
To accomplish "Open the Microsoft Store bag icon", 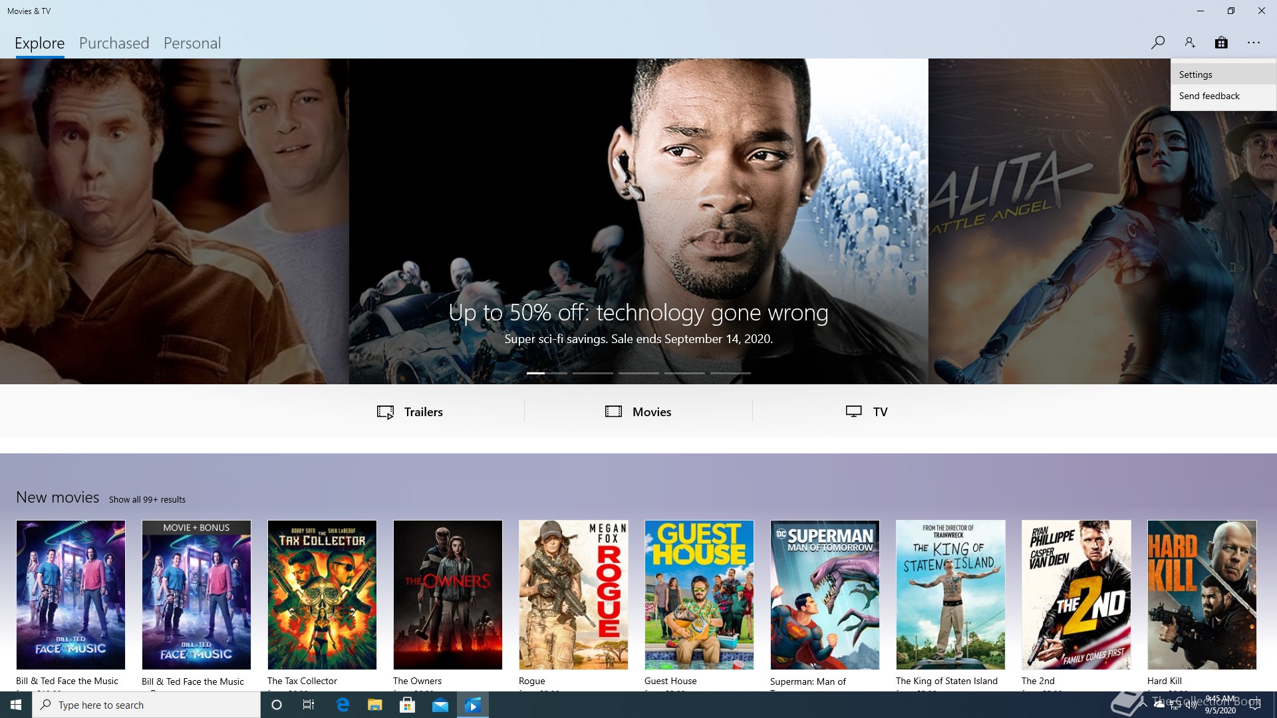I will coord(1221,43).
